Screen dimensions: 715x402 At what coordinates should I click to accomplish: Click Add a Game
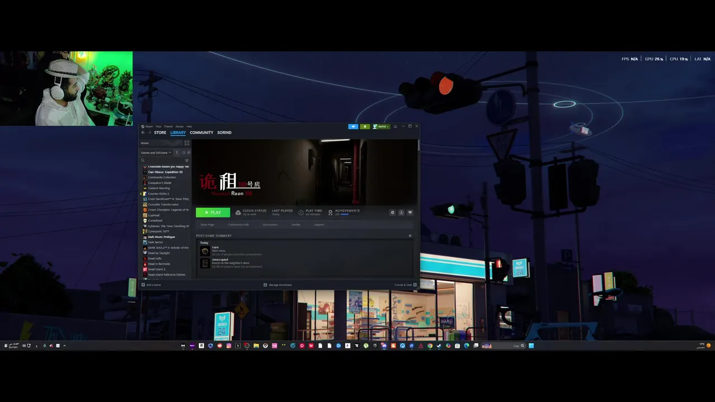click(x=151, y=285)
